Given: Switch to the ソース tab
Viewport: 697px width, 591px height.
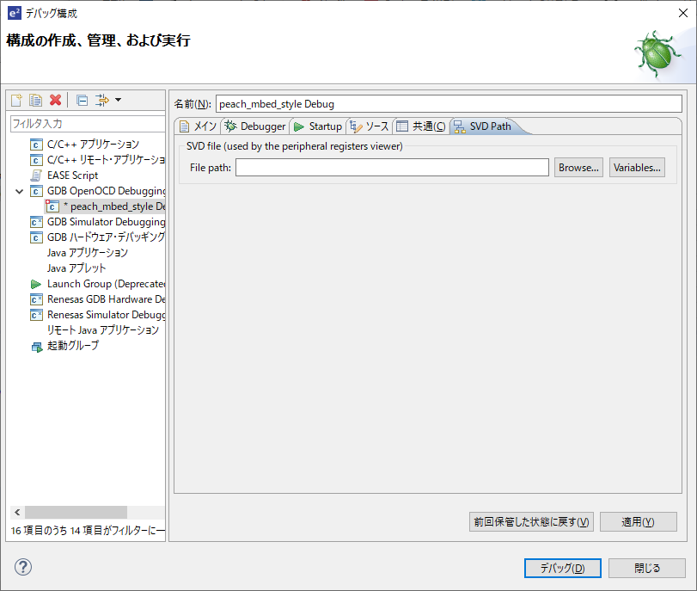Looking at the screenshot, I should tap(370, 126).
